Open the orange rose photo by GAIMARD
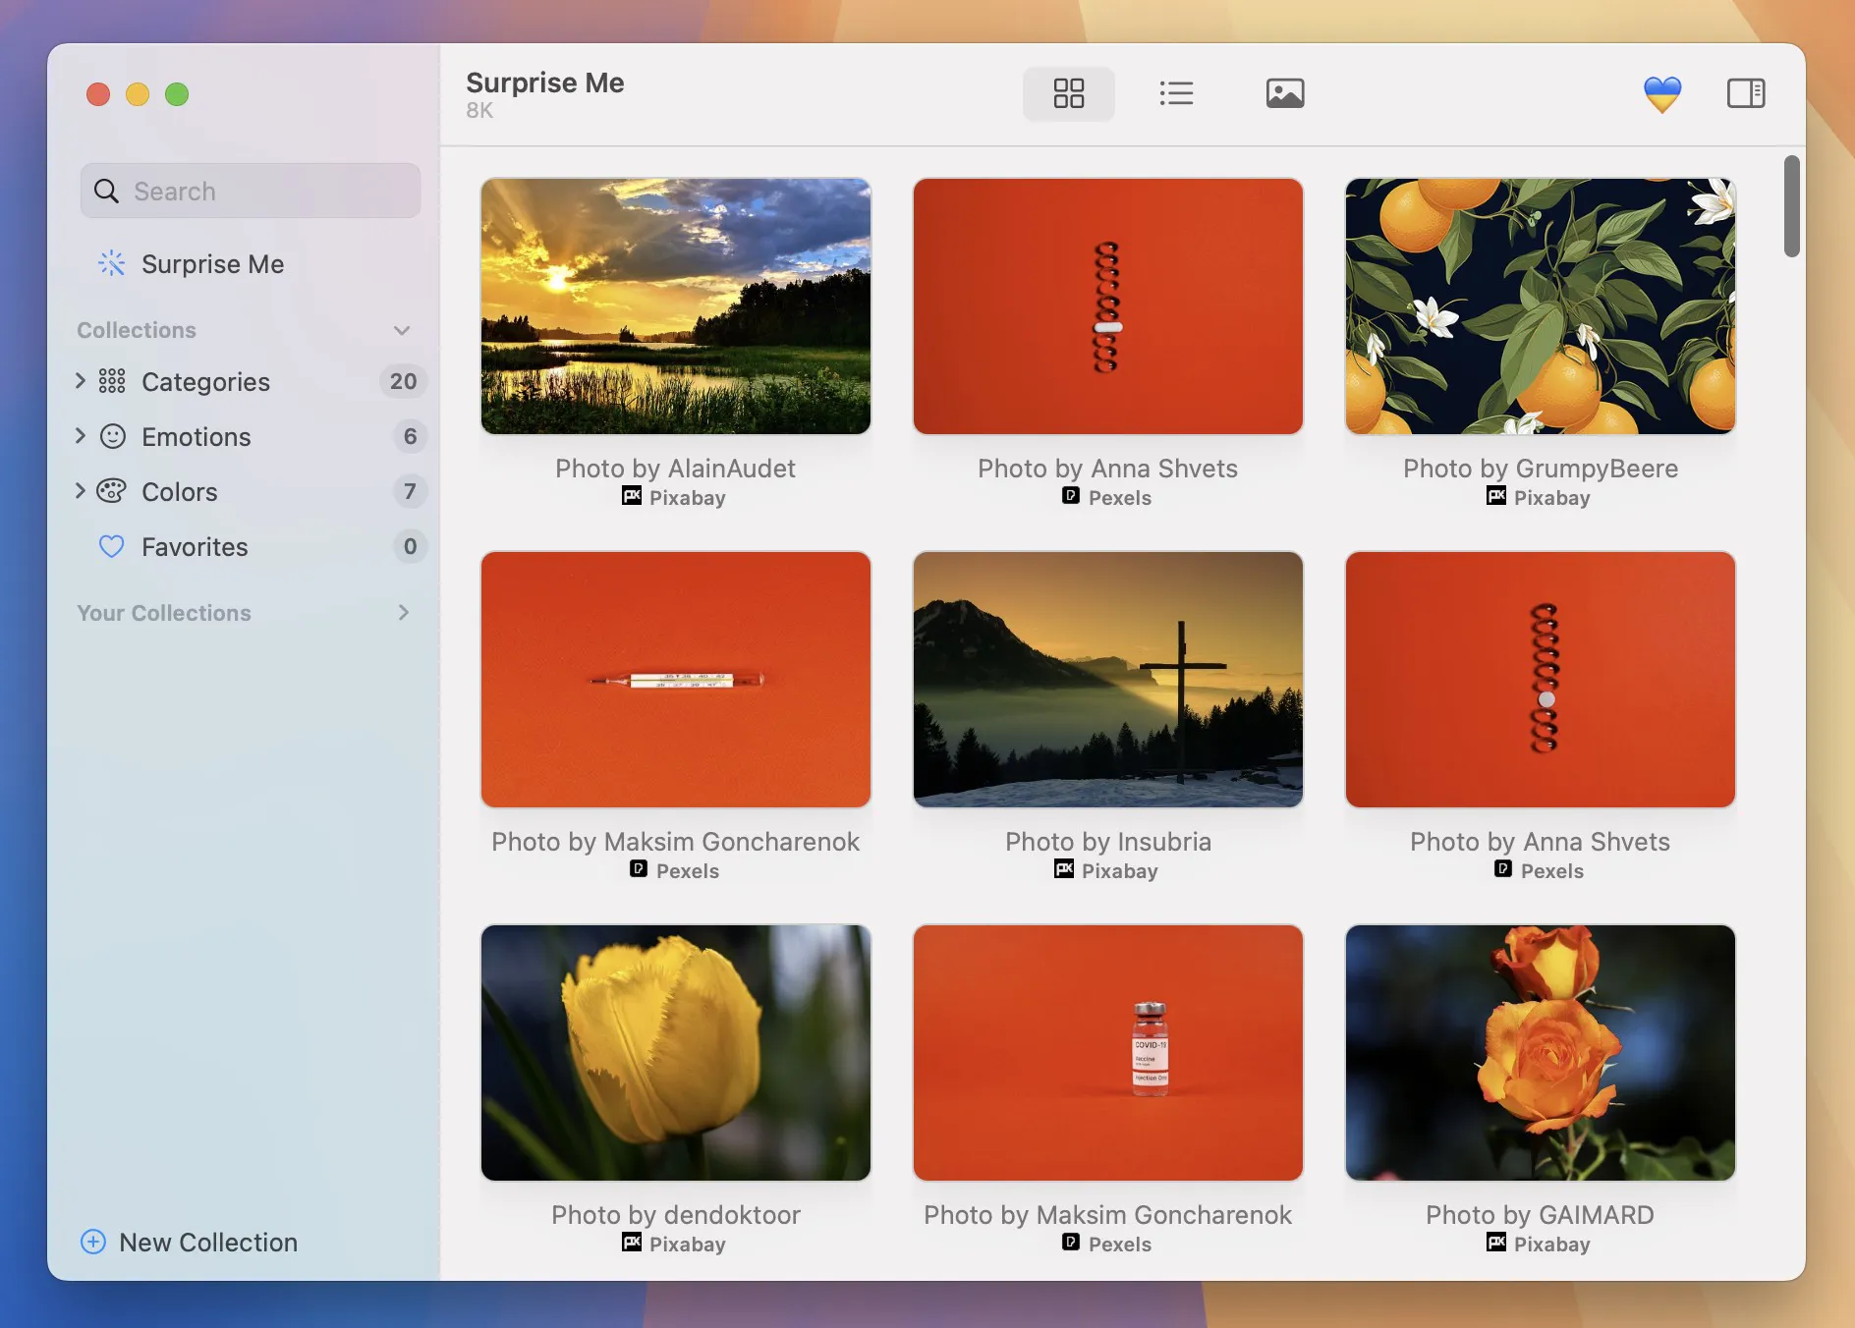Viewport: 1855px width, 1328px height. (1541, 1053)
